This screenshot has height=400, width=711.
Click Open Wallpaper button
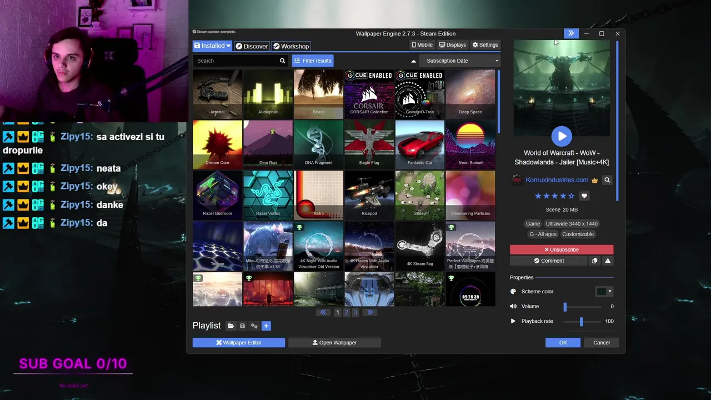(x=334, y=343)
